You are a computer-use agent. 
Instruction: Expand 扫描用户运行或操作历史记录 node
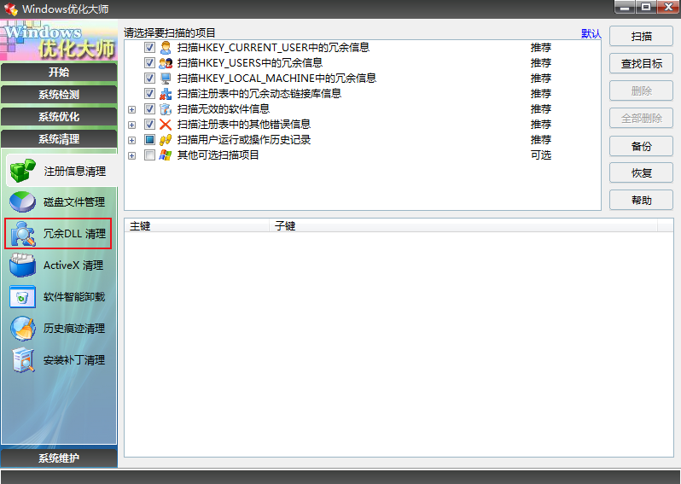pyautogui.click(x=131, y=140)
